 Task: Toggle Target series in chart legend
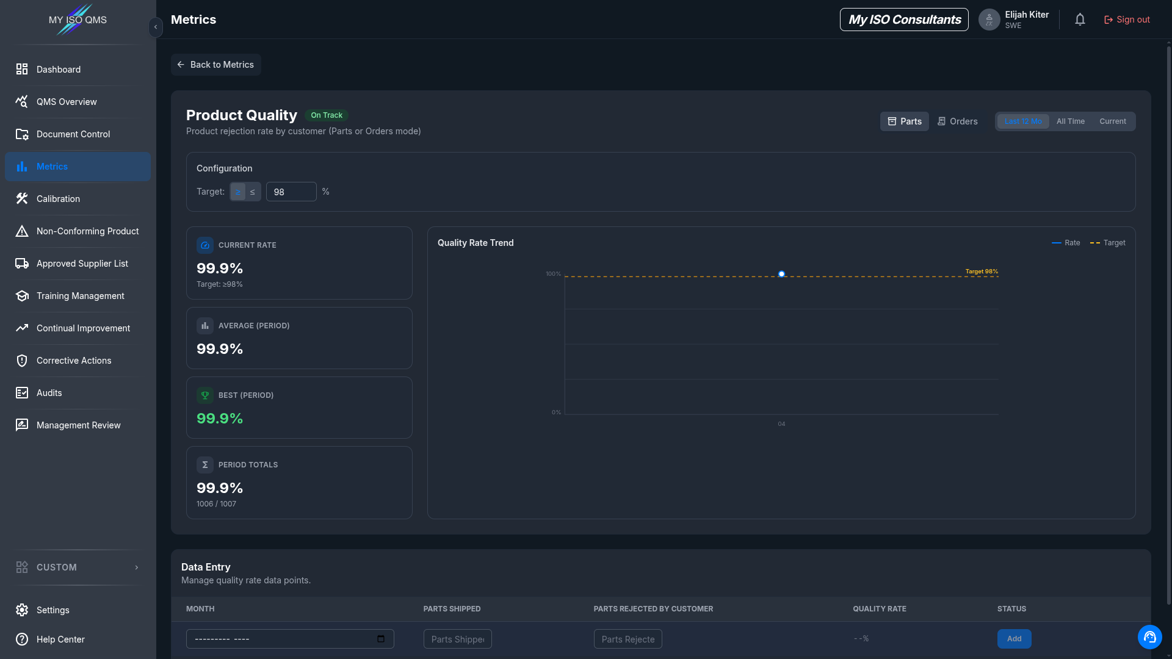[x=1108, y=243]
